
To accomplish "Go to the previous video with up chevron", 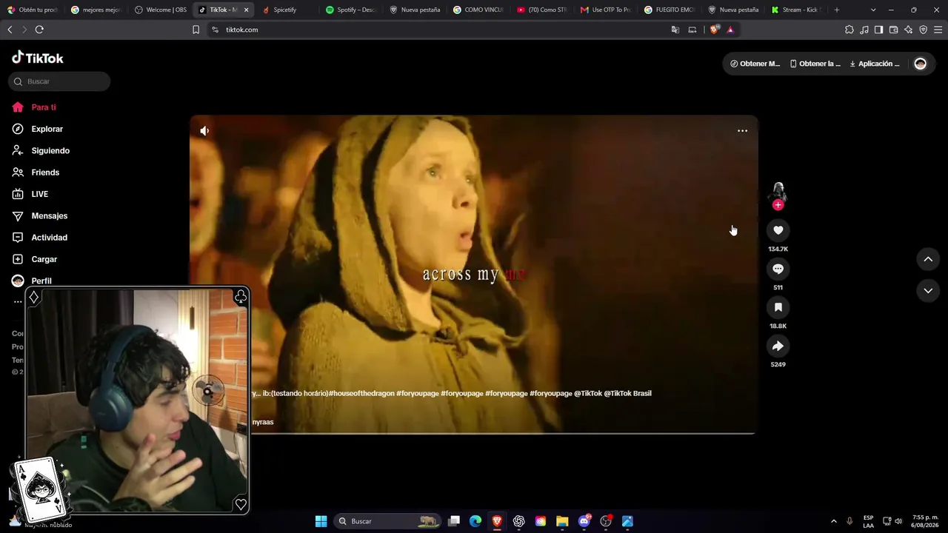I will coord(928,259).
